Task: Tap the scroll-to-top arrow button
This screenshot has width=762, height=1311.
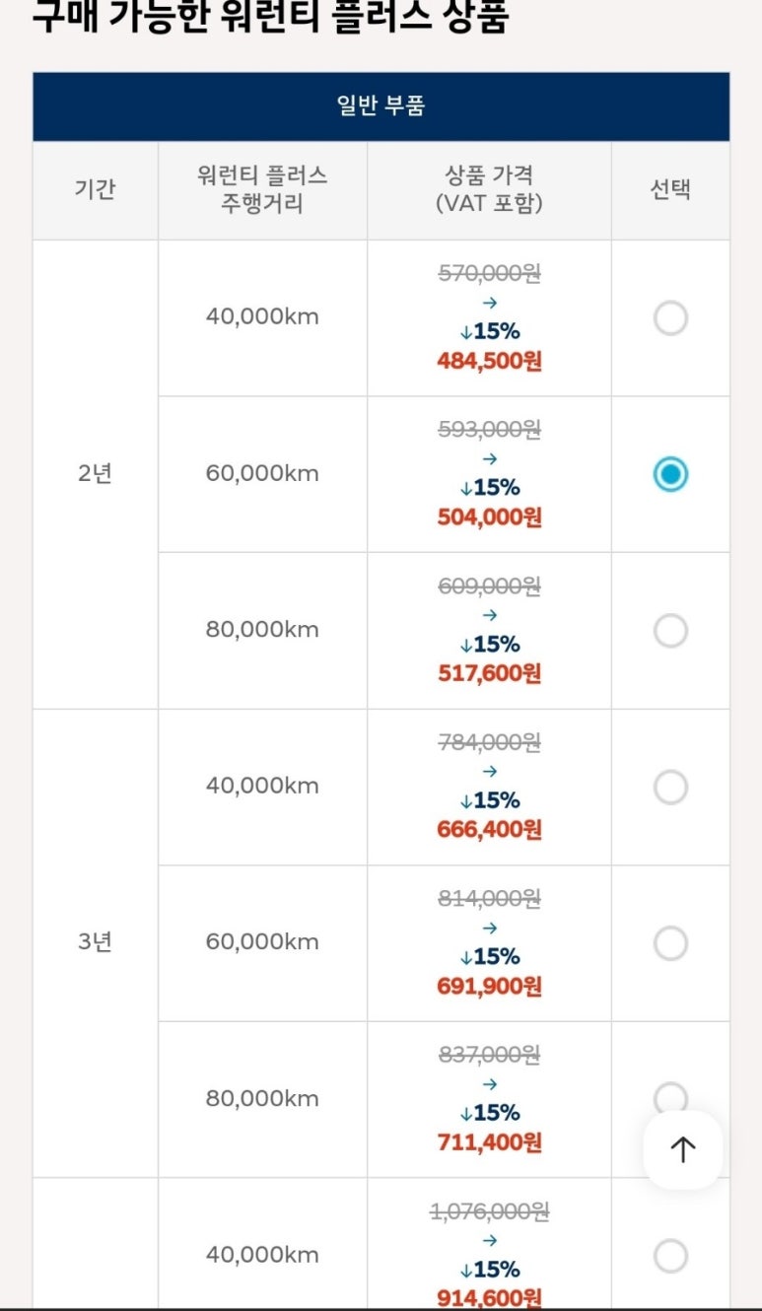Action: pos(683,1149)
